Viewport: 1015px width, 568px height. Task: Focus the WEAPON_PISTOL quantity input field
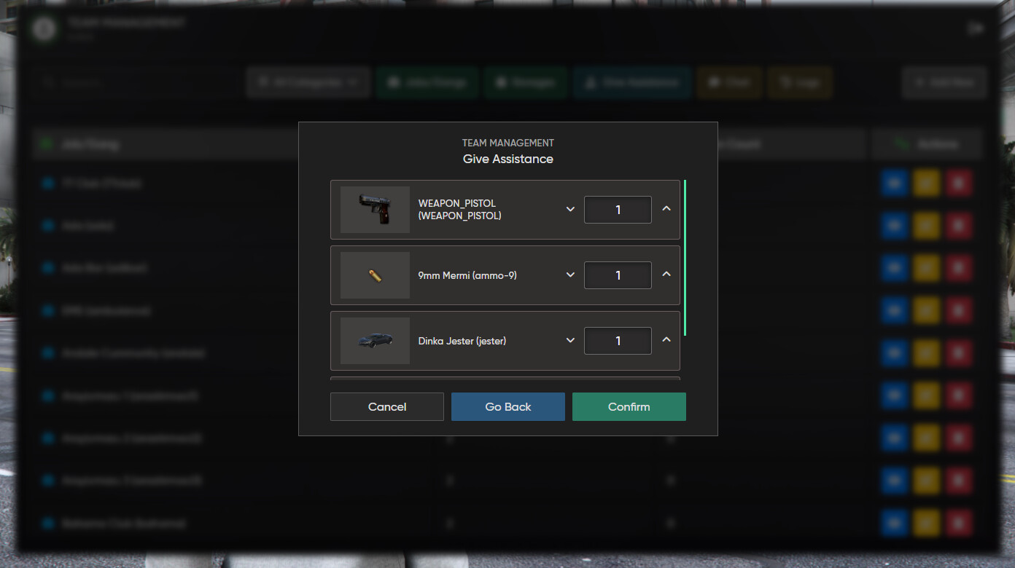618,210
